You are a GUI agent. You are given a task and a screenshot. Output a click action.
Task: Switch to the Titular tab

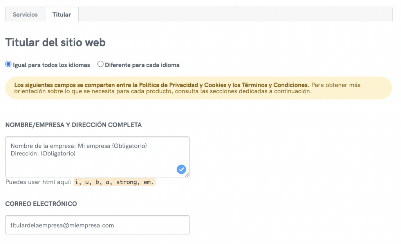pos(62,14)
